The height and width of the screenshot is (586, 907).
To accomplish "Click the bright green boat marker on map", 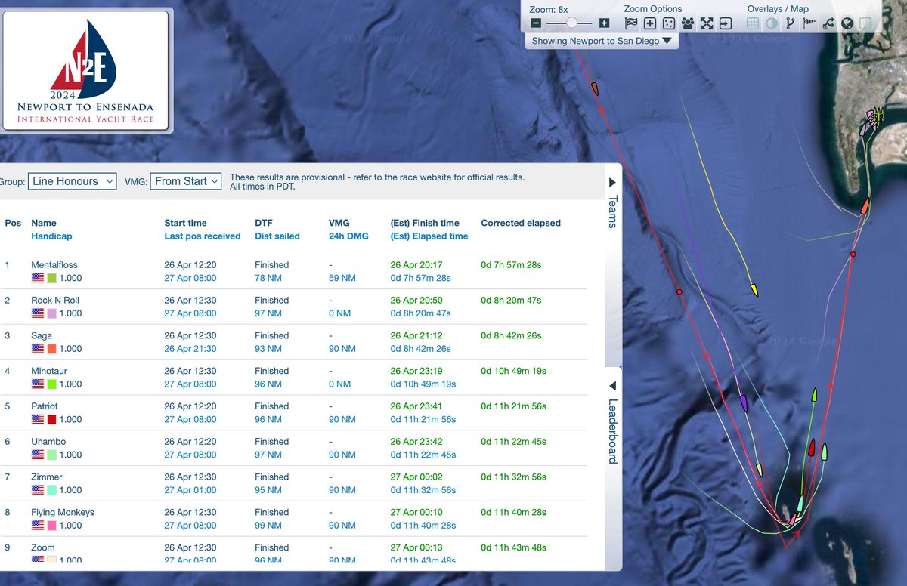I will coord(814,394).
